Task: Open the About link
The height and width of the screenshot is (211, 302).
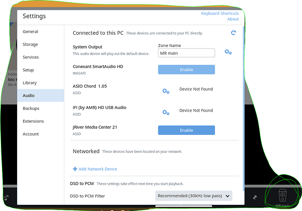Action: click(x=233, y=19)
